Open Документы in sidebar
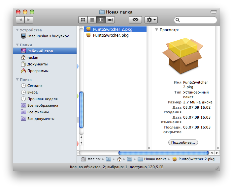Screen dimensions: 233x189 tap(45, 64)
